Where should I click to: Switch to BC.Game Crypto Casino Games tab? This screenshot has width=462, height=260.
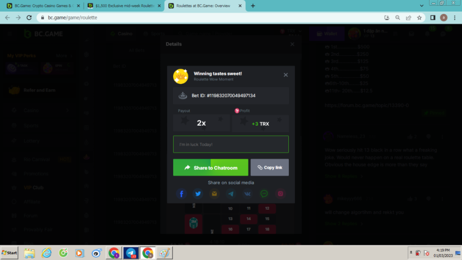[x=42, y=6]
